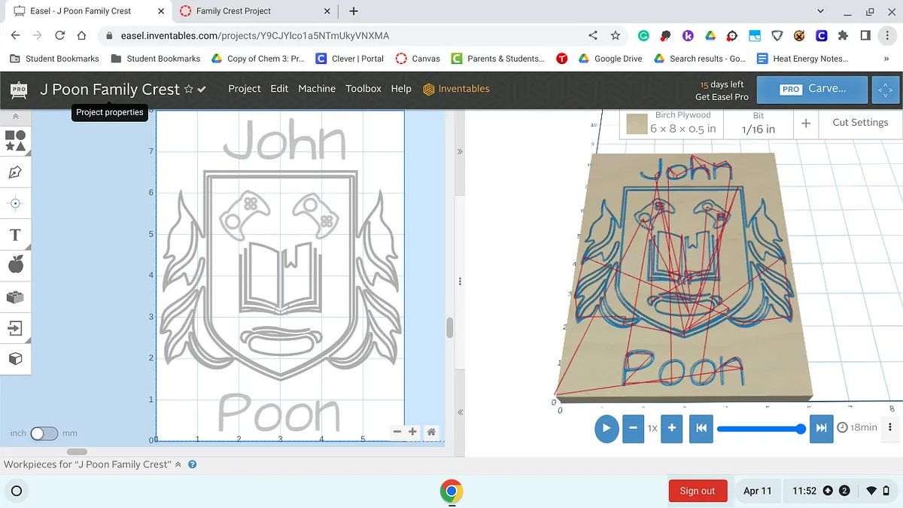Open the Bit size 1/16 in selector

(758, 123)
